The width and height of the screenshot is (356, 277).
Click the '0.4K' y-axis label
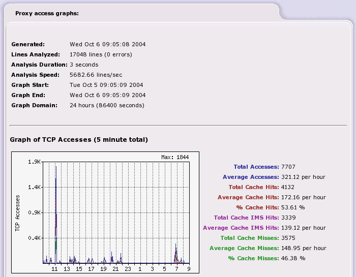coord(34,238)
